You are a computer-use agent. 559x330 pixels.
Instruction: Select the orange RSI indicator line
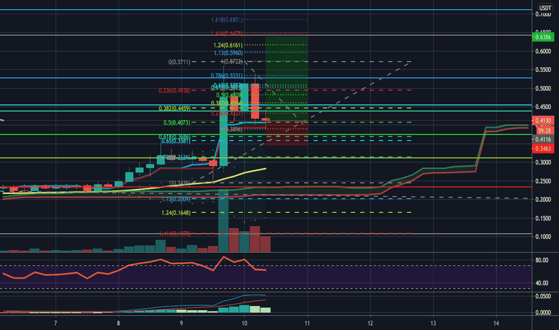[x=134, y=268]
